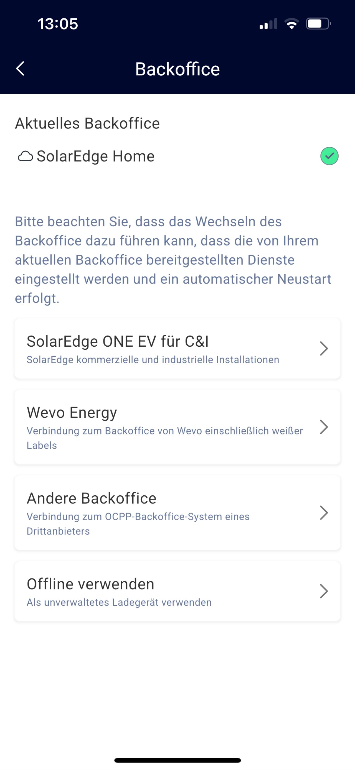Tap the Wi-Fi status icon
This screenshot has height=770, width=355.
click(291, 24)
